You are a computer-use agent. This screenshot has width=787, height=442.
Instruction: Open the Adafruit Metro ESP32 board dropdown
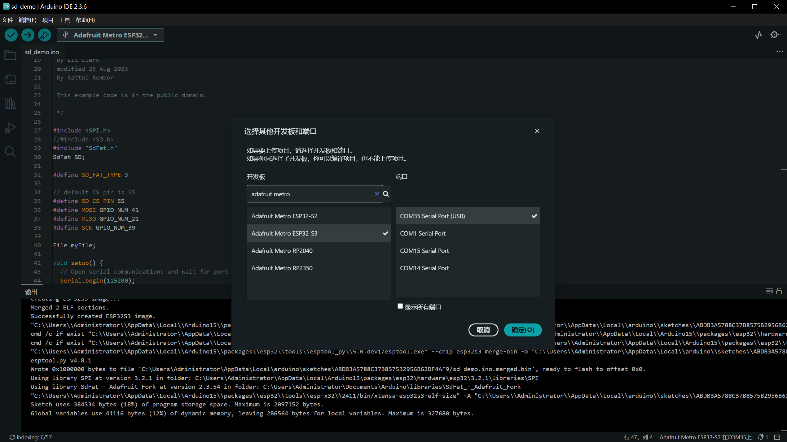[x=110, y=35]
